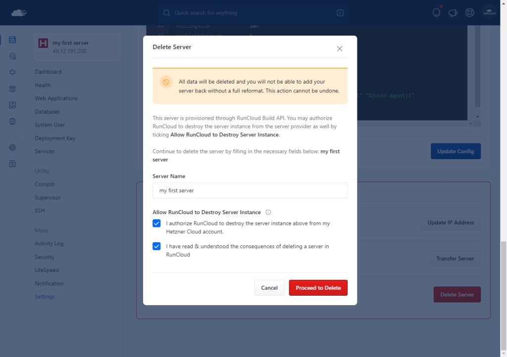507x357 pixels.
Task: Open the notifications bell icon
Action: [x=436, y=13]
